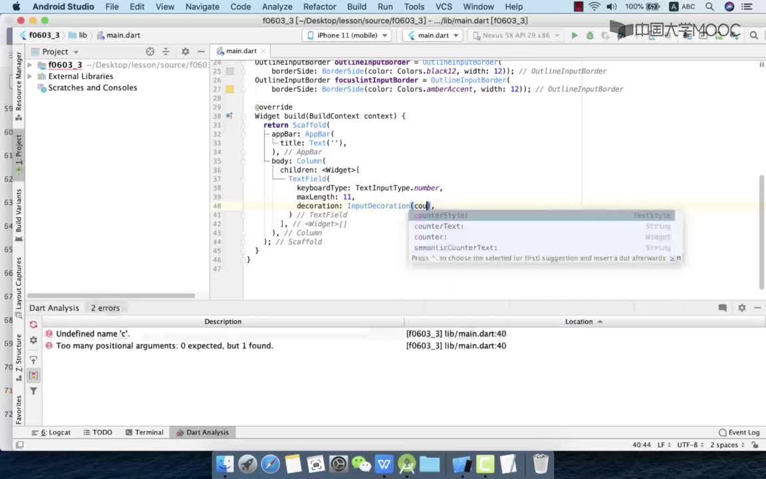The width and height of the screenshot is (766, 479).
Task: Open the VCS menu
Action: (x=444, y=7)
